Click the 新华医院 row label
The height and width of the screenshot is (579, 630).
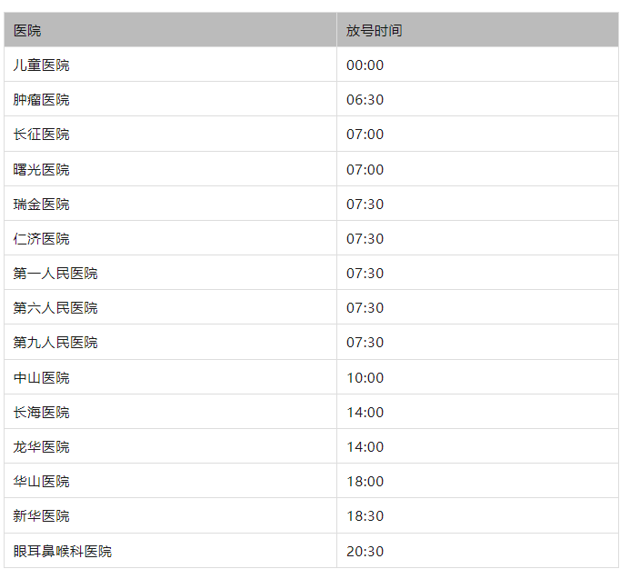point(42,516)
